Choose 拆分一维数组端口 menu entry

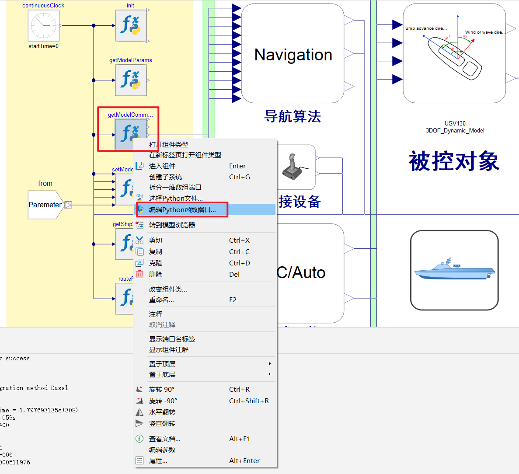click(205, 187)
